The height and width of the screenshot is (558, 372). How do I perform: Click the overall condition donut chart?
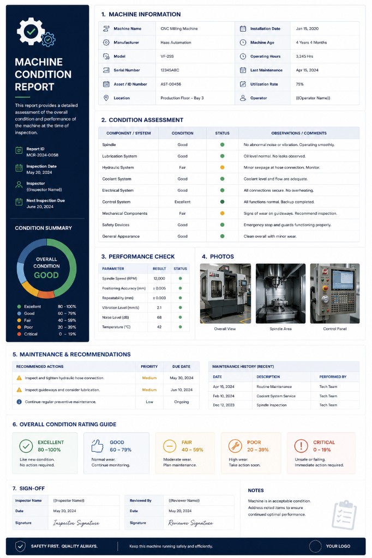46,268
